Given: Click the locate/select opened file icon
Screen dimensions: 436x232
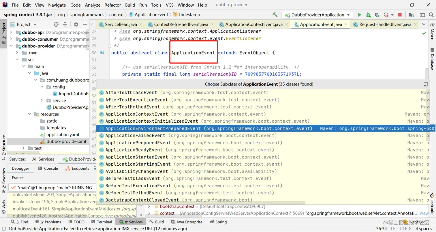Looking at the screenshot, I should pos(56,25).
